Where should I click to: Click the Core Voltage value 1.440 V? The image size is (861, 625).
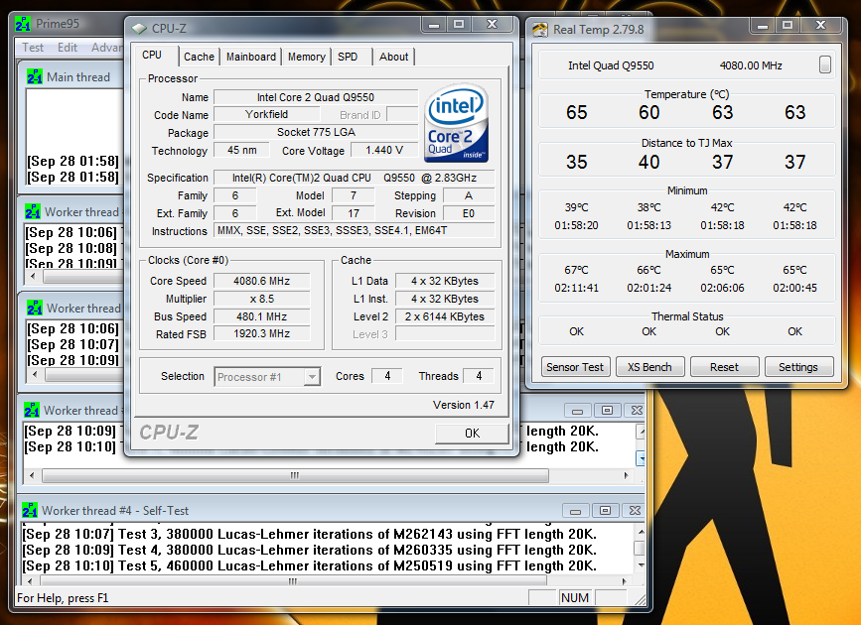pyautogui.click(x=384, y=151)
